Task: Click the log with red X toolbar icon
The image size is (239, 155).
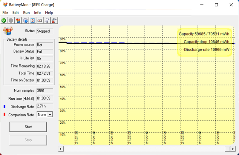Action: 54,20
